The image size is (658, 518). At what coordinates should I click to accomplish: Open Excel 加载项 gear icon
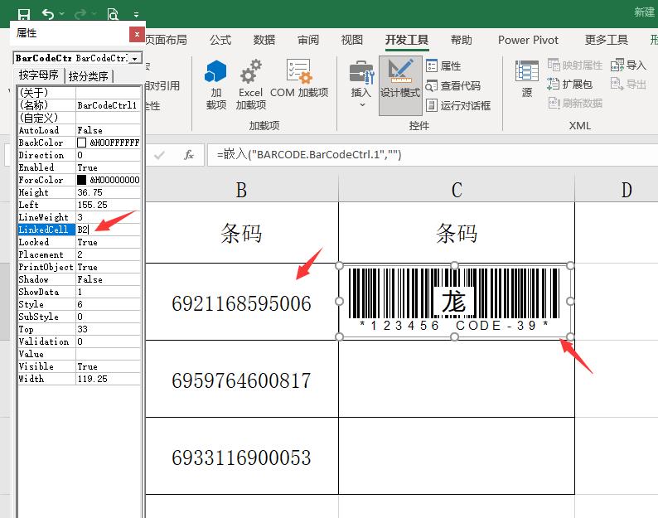pyautogui.click(x=250, y=71)
